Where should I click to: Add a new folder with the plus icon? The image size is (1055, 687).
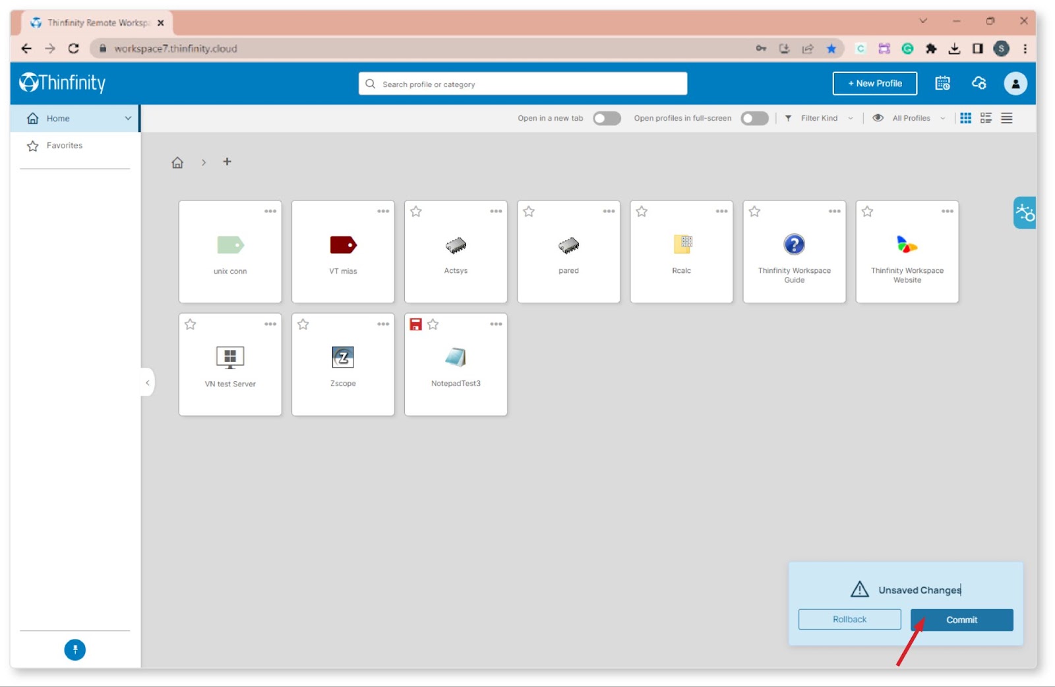227,162
